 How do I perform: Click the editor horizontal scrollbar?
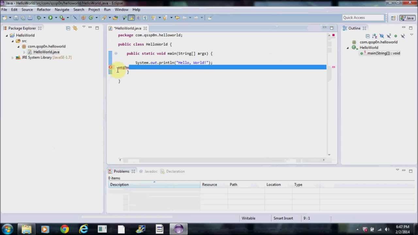[x=222, y=160]
